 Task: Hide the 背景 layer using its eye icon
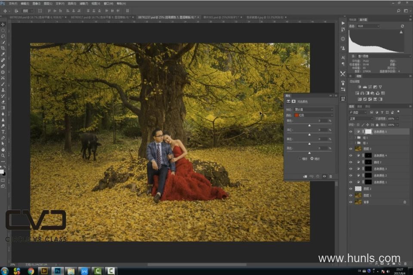351,202
